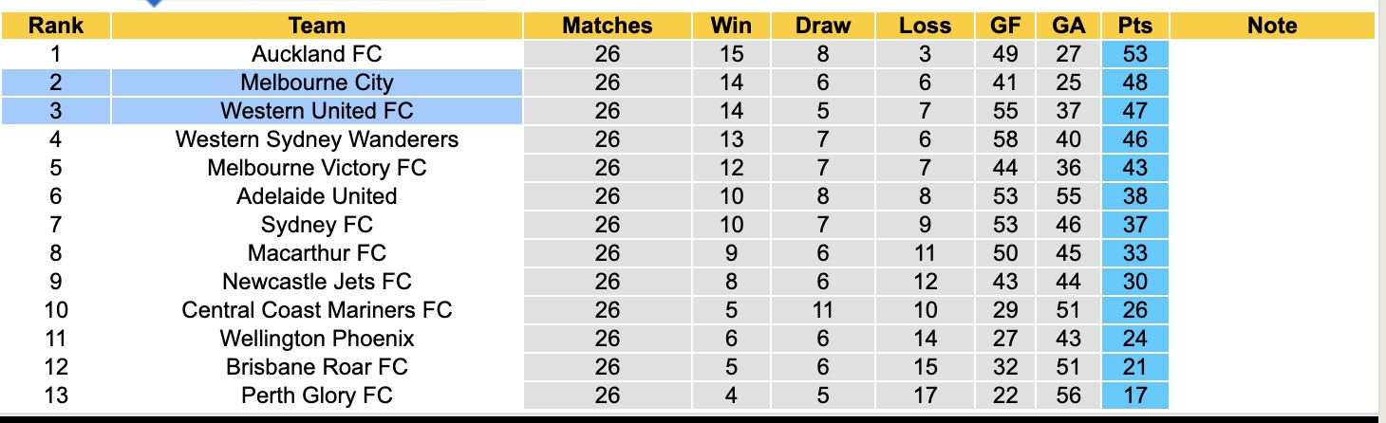Click the Pts column header
This screenshot has height=423, width=1386.
point(1135,26)
